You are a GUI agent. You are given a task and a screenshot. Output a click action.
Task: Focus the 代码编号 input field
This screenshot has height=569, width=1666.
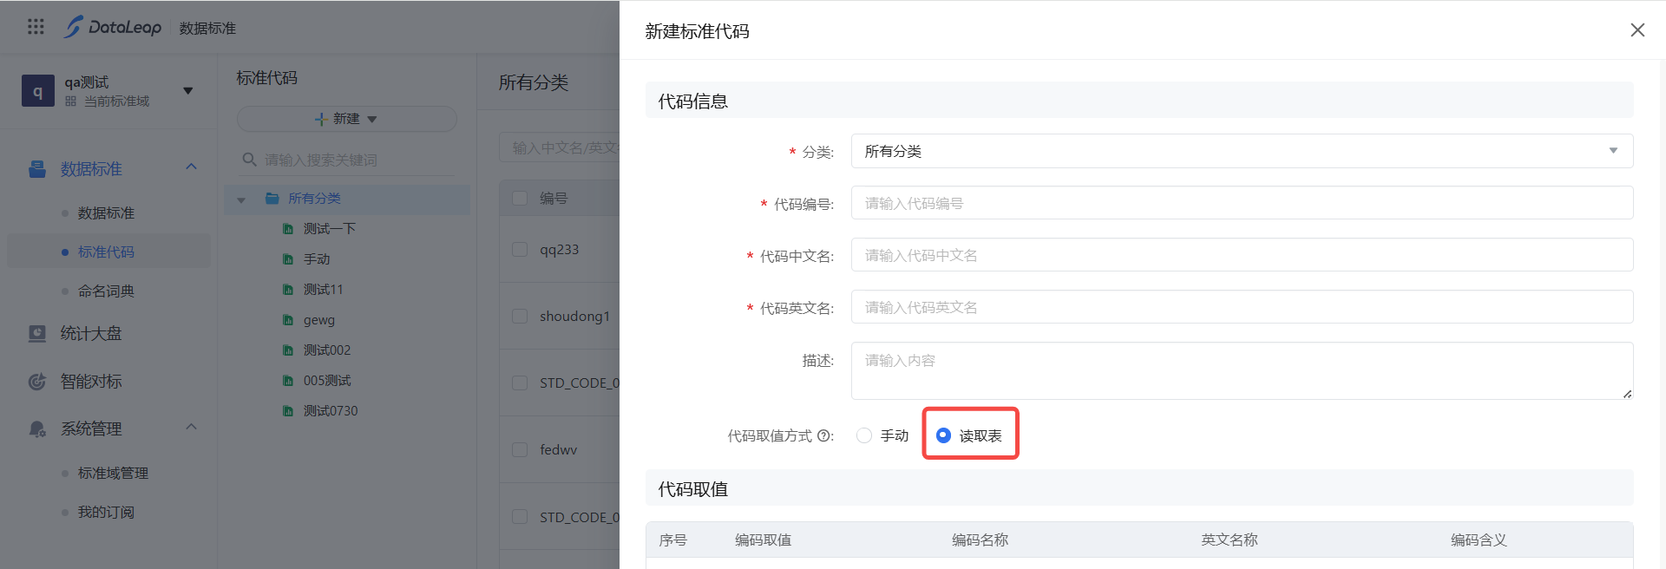[x=1242, y=203]
